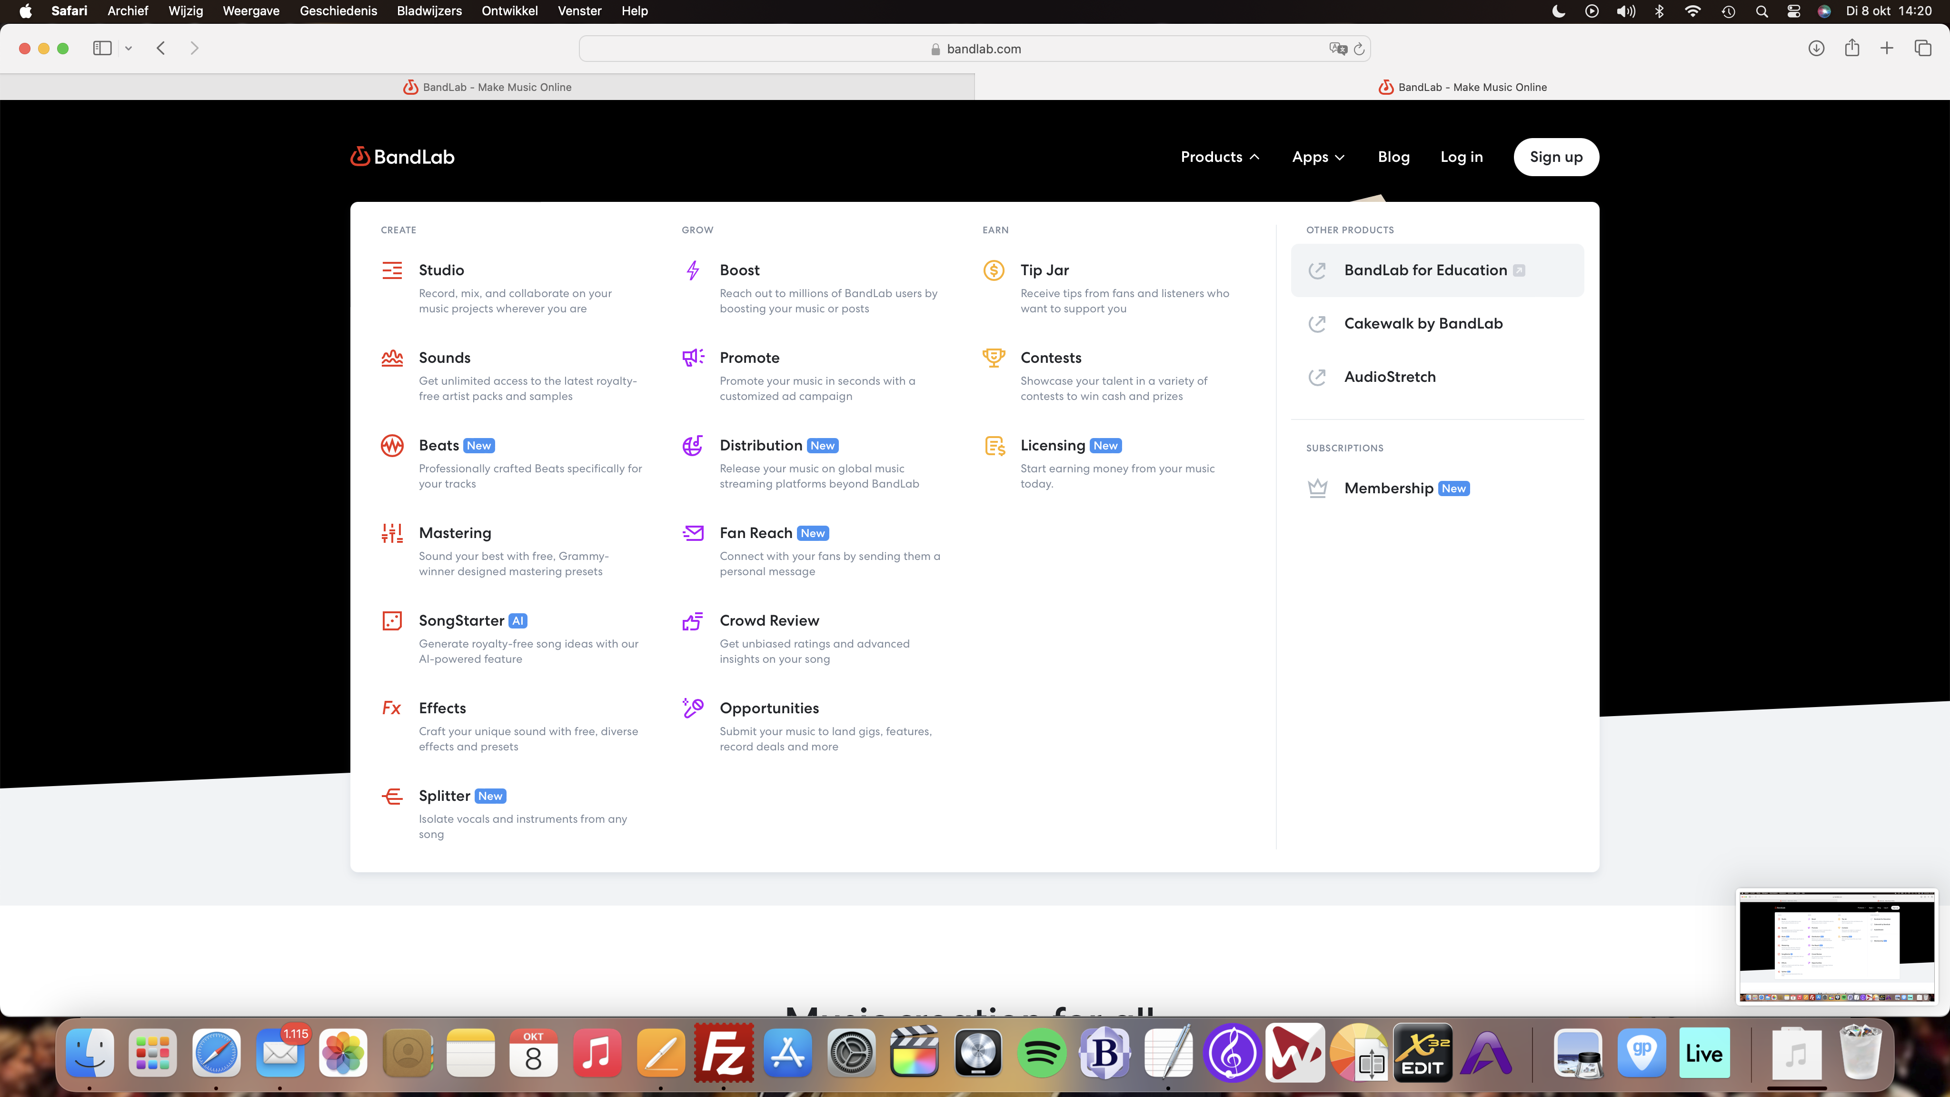Click the Boost lightning bolt icon
Screen dimensions: 1950x1097
[693, 270]
